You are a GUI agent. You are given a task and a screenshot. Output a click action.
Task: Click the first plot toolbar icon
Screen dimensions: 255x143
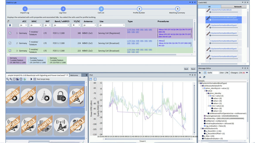pyautogui.click(x=91, y=79)
